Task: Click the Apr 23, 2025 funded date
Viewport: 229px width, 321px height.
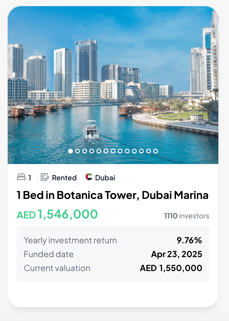Action: click(177, 254)
